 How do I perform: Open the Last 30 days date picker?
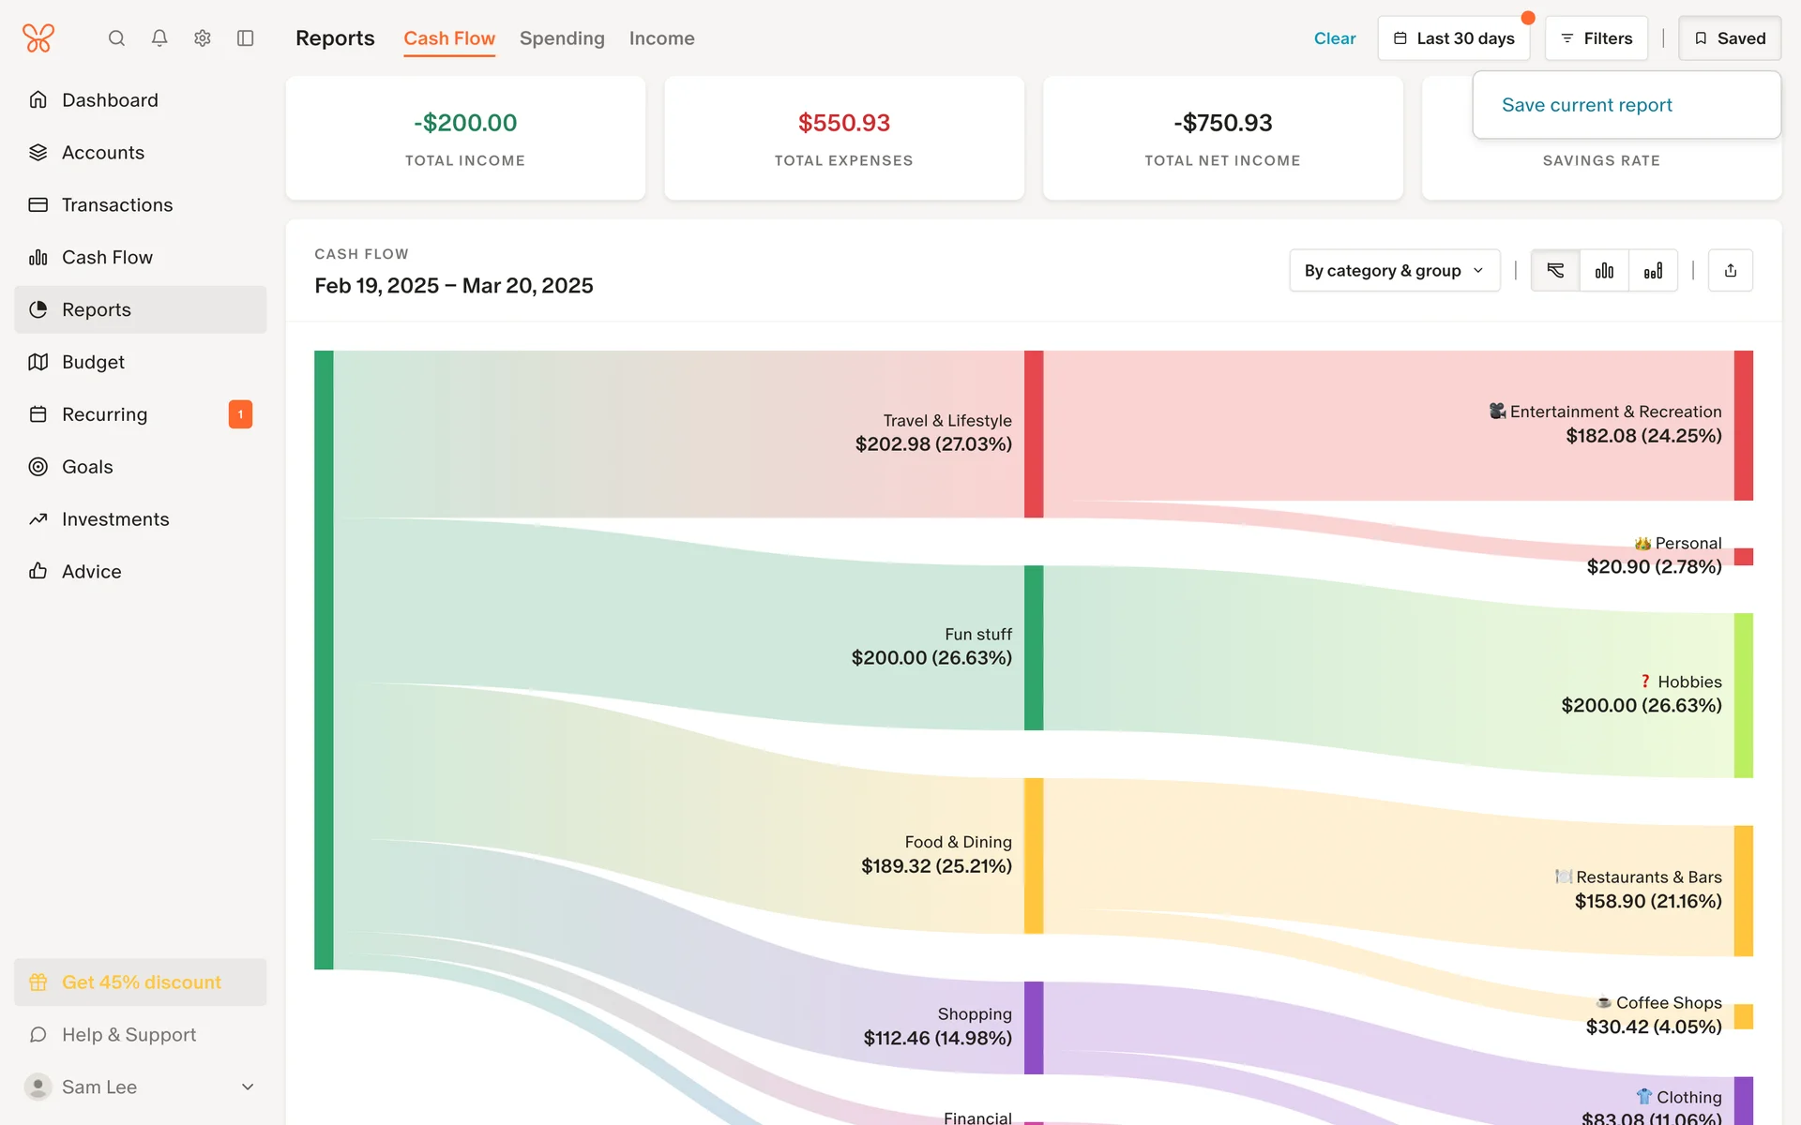point(1453,38)
